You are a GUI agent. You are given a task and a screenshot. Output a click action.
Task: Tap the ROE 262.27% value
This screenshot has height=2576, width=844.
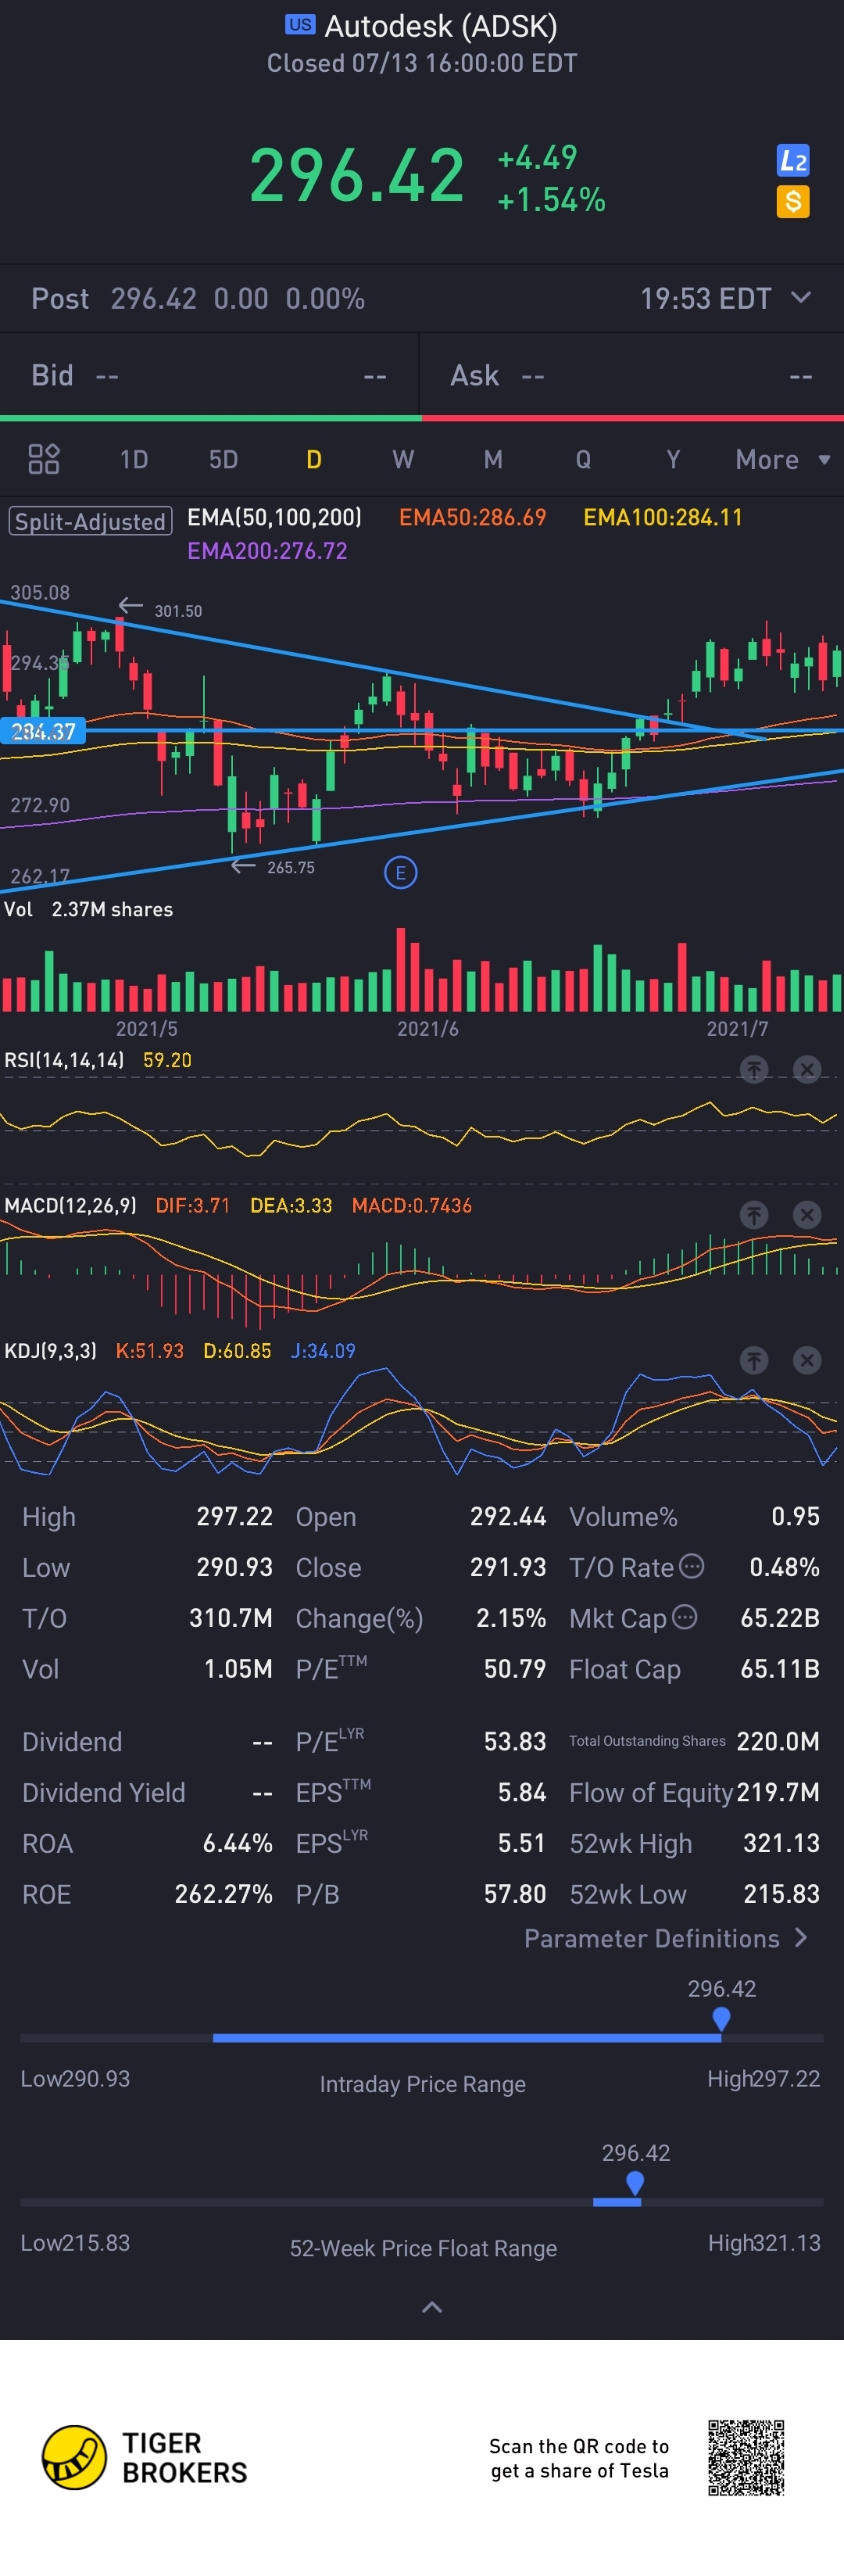[x=224, y=1894]
